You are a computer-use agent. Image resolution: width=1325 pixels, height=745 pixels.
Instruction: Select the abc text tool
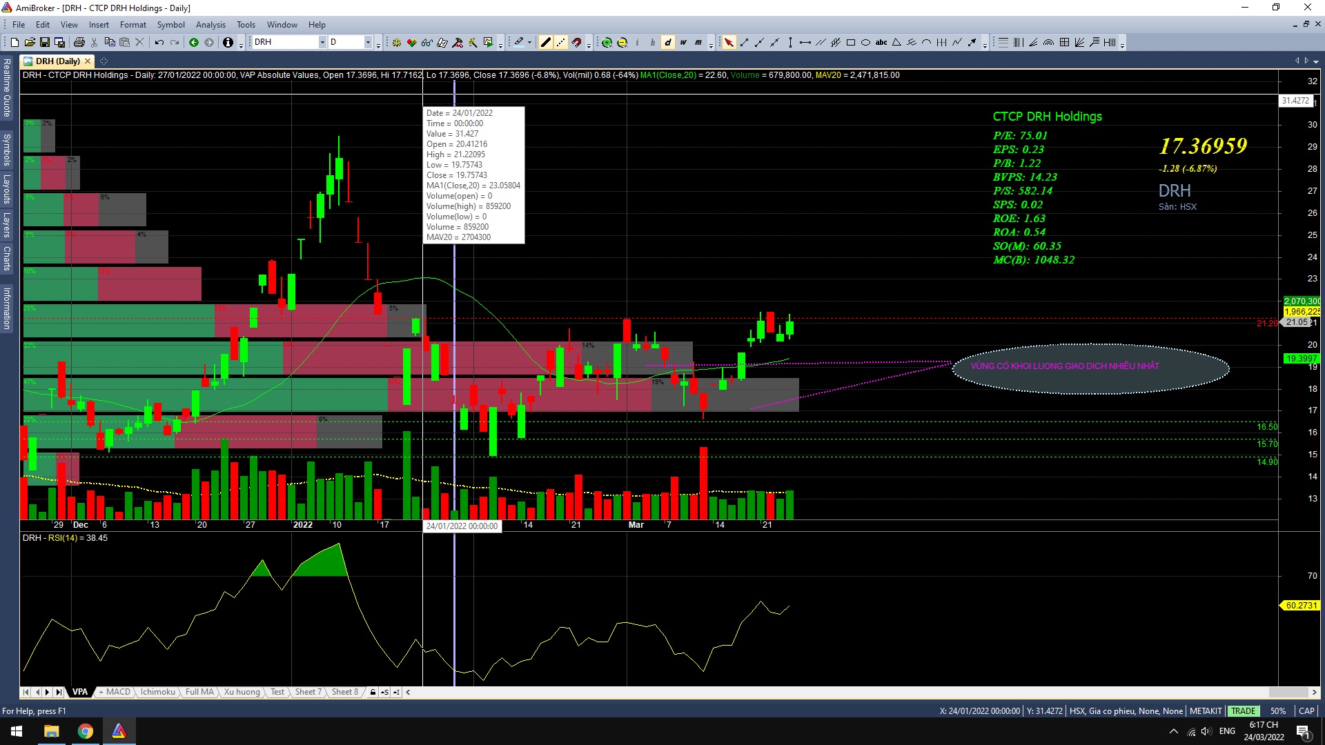pyautogui.click(x=881, y=43)
